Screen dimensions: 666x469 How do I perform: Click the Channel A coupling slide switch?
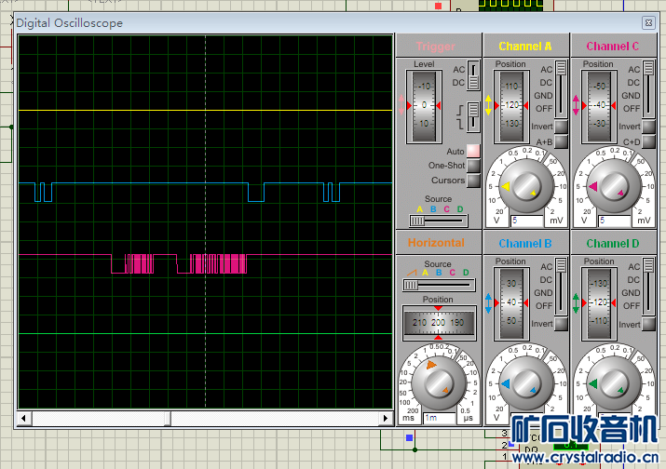coord(561,69)
